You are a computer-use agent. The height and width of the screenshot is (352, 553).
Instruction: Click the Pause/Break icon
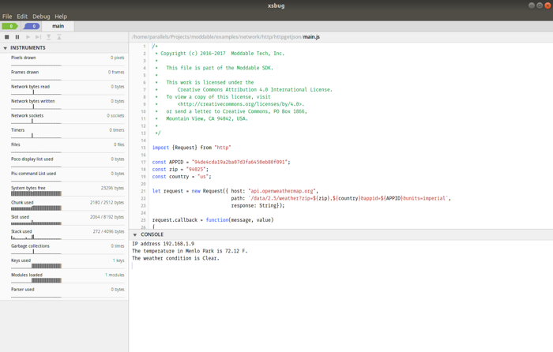coord(17,37)
